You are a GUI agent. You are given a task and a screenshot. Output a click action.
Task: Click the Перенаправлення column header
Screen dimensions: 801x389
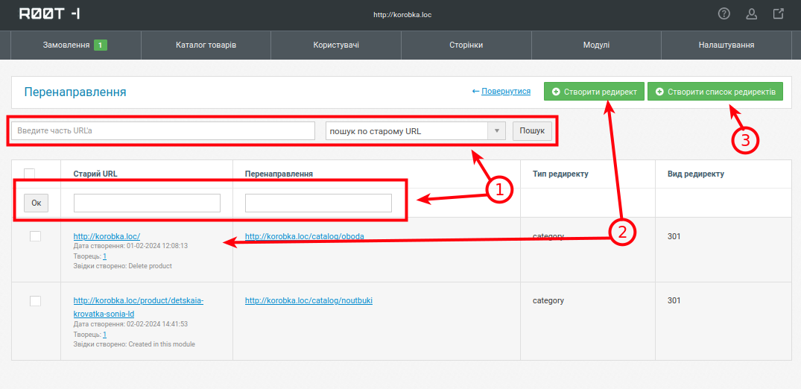click(279, 174)
